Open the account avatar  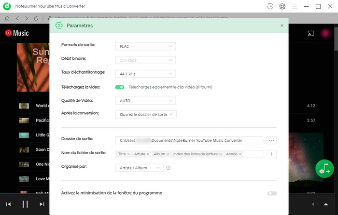click(x=325, y=33)
